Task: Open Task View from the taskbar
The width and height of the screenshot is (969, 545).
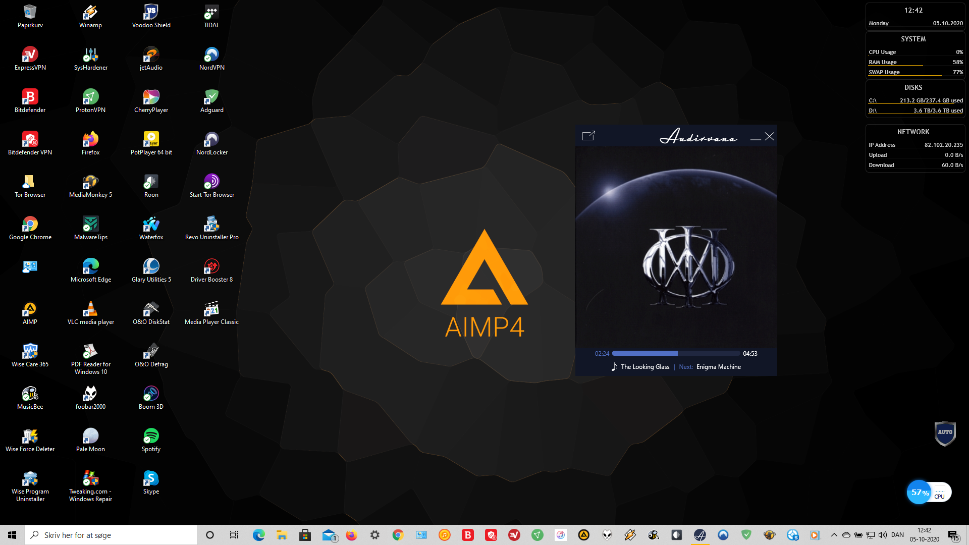Action: click(x=234, y=535)
